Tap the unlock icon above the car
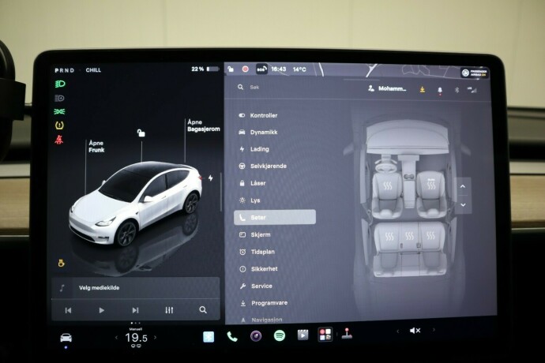 [141, 133]
